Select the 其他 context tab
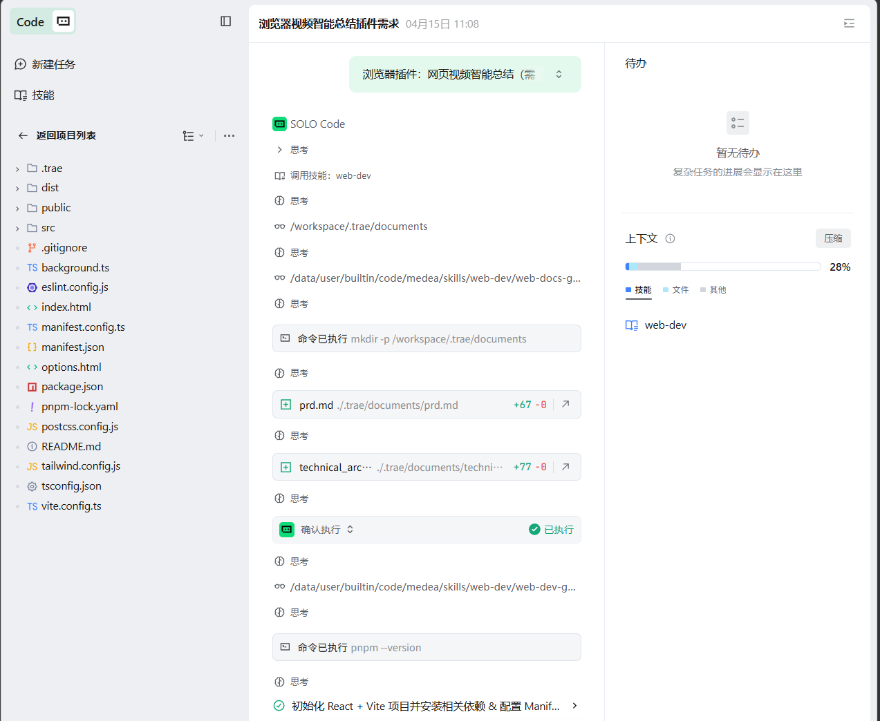The width and height of the screenshot is (880, 721). pyautogui.click(x=713, y=290)
